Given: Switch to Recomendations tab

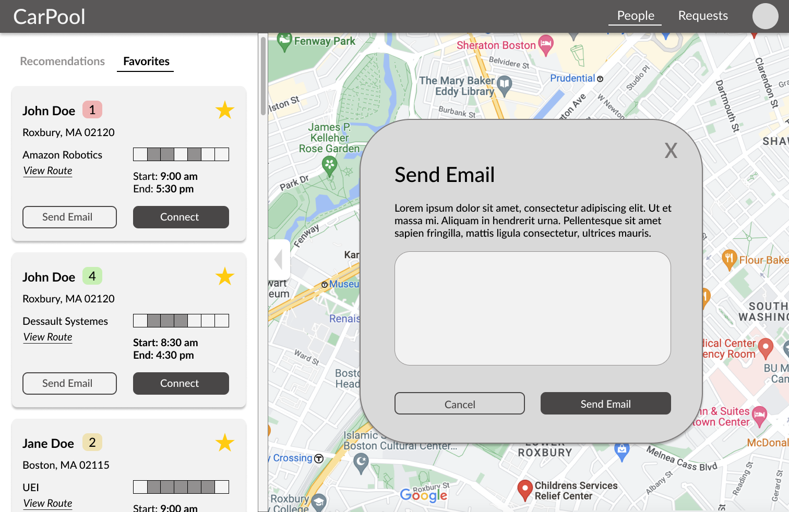Looking at the screenshot, I should click(x=63, y=62).
